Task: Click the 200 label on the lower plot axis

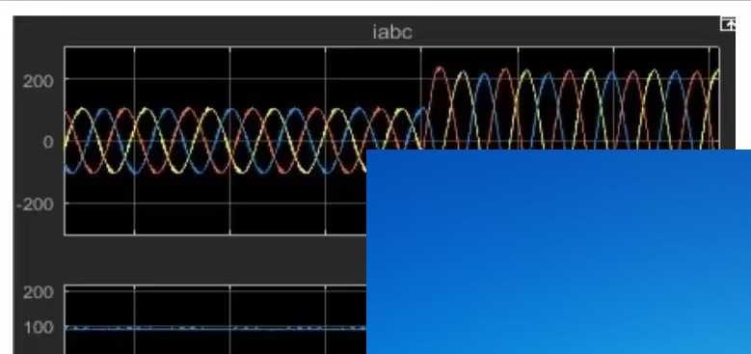Action: point(39,292)
